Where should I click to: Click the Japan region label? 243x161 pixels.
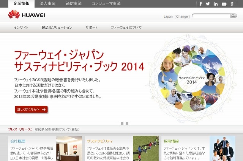coord(168,17)
